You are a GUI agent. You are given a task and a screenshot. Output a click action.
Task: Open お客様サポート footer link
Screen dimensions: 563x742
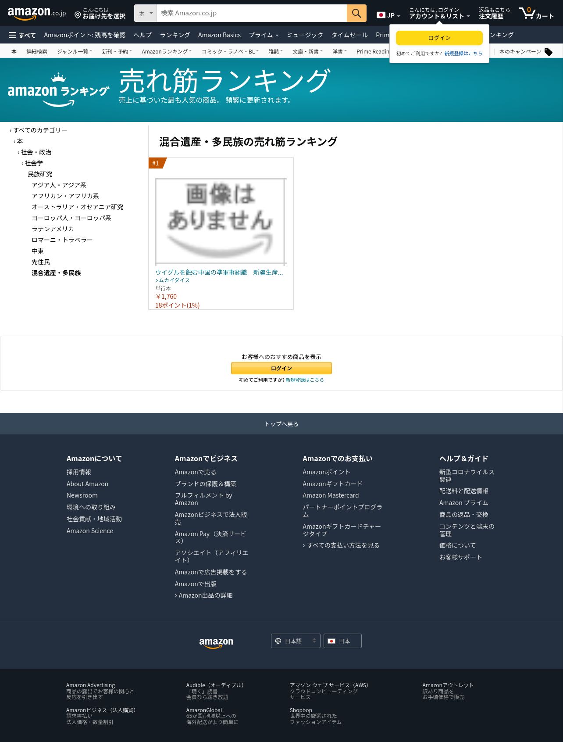coord(461,557)
